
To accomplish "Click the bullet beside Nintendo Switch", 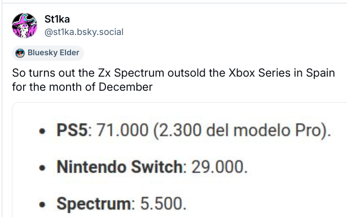I will 42,168.
